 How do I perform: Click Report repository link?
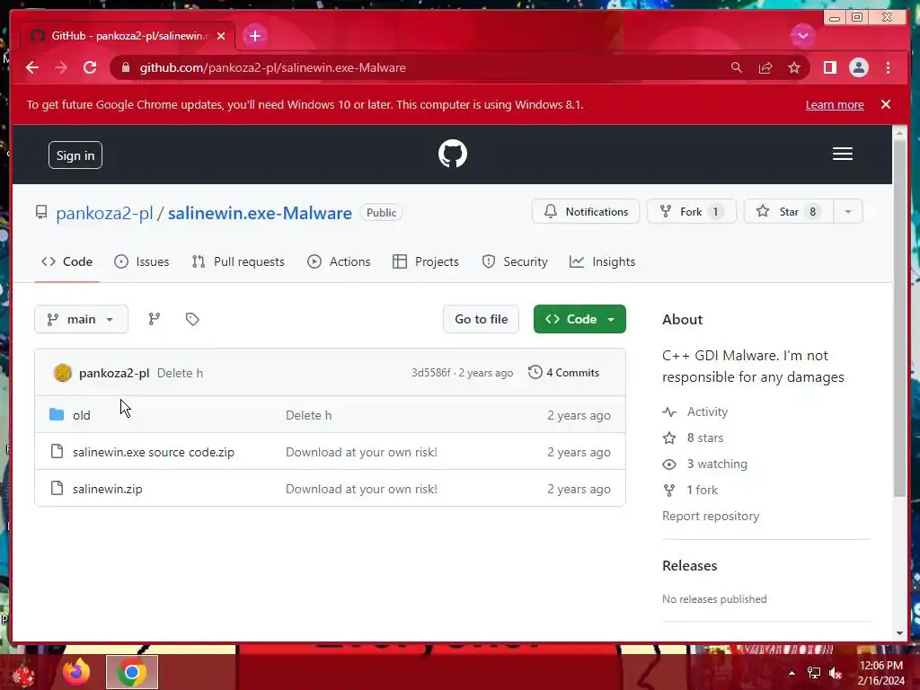click(x=711, y=516)
